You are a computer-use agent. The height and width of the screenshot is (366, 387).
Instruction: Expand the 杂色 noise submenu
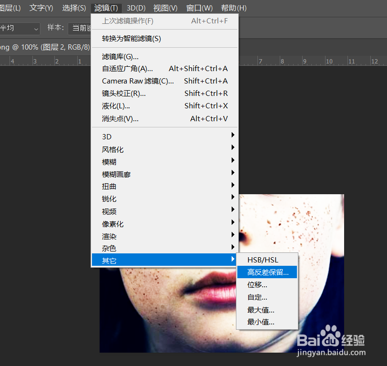[109, 248]
